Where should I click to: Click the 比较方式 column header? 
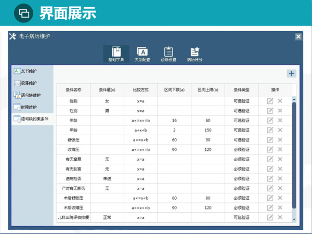[141, 90]
